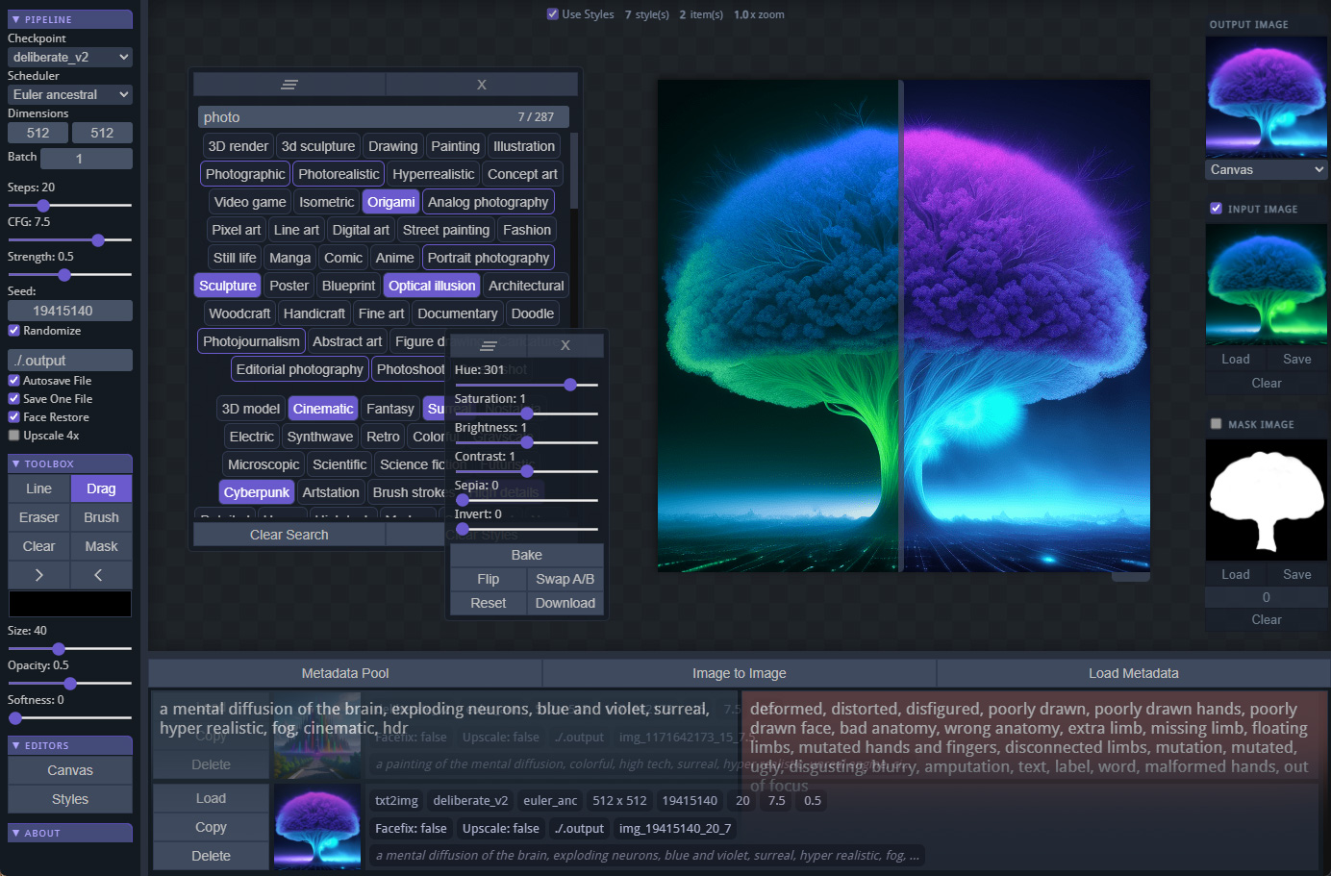Select the Drag tool

click(x=101, y=488)
